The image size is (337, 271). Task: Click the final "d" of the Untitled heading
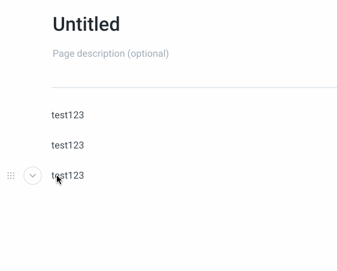point(114,24)
